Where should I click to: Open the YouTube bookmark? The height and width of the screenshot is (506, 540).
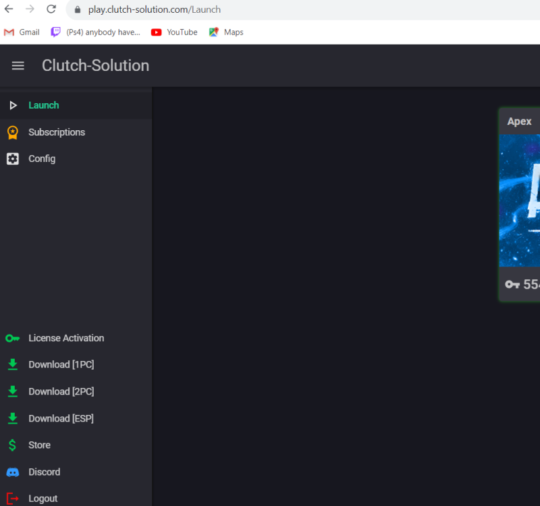[174, 32]
